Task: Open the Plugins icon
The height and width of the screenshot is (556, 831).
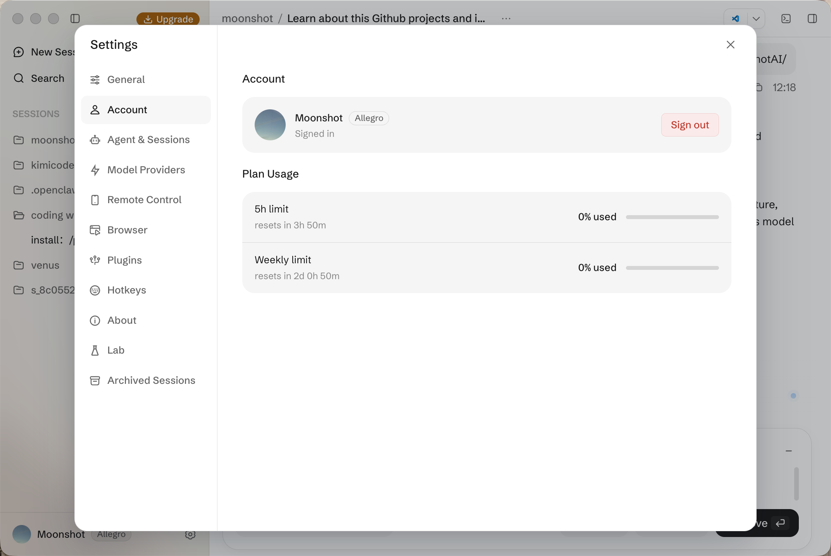Action: [x=95, y=260]
